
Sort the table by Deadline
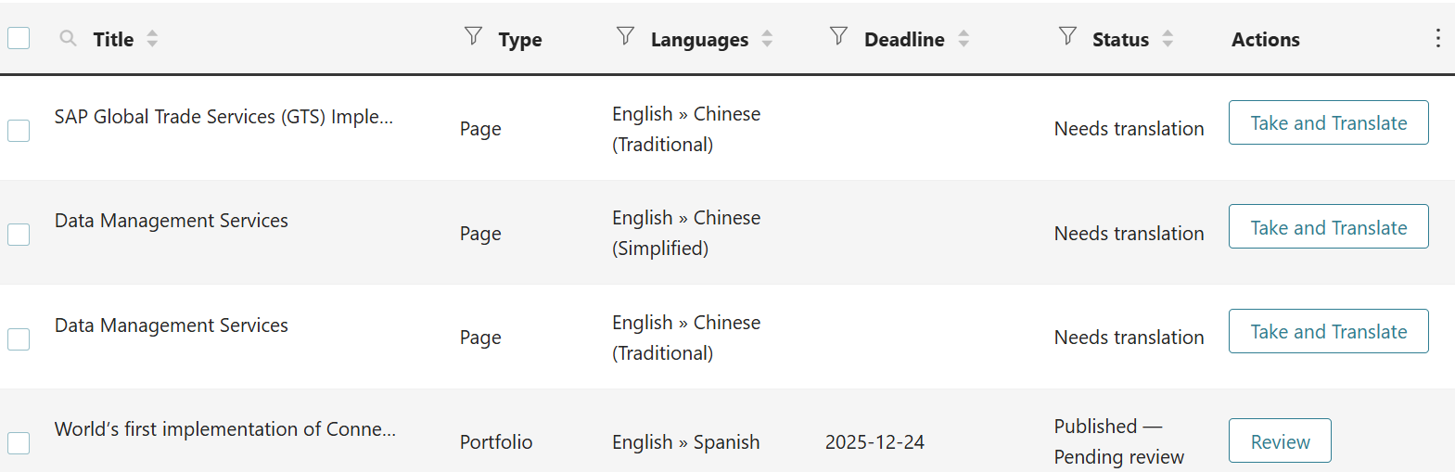[x=964, y=39]
